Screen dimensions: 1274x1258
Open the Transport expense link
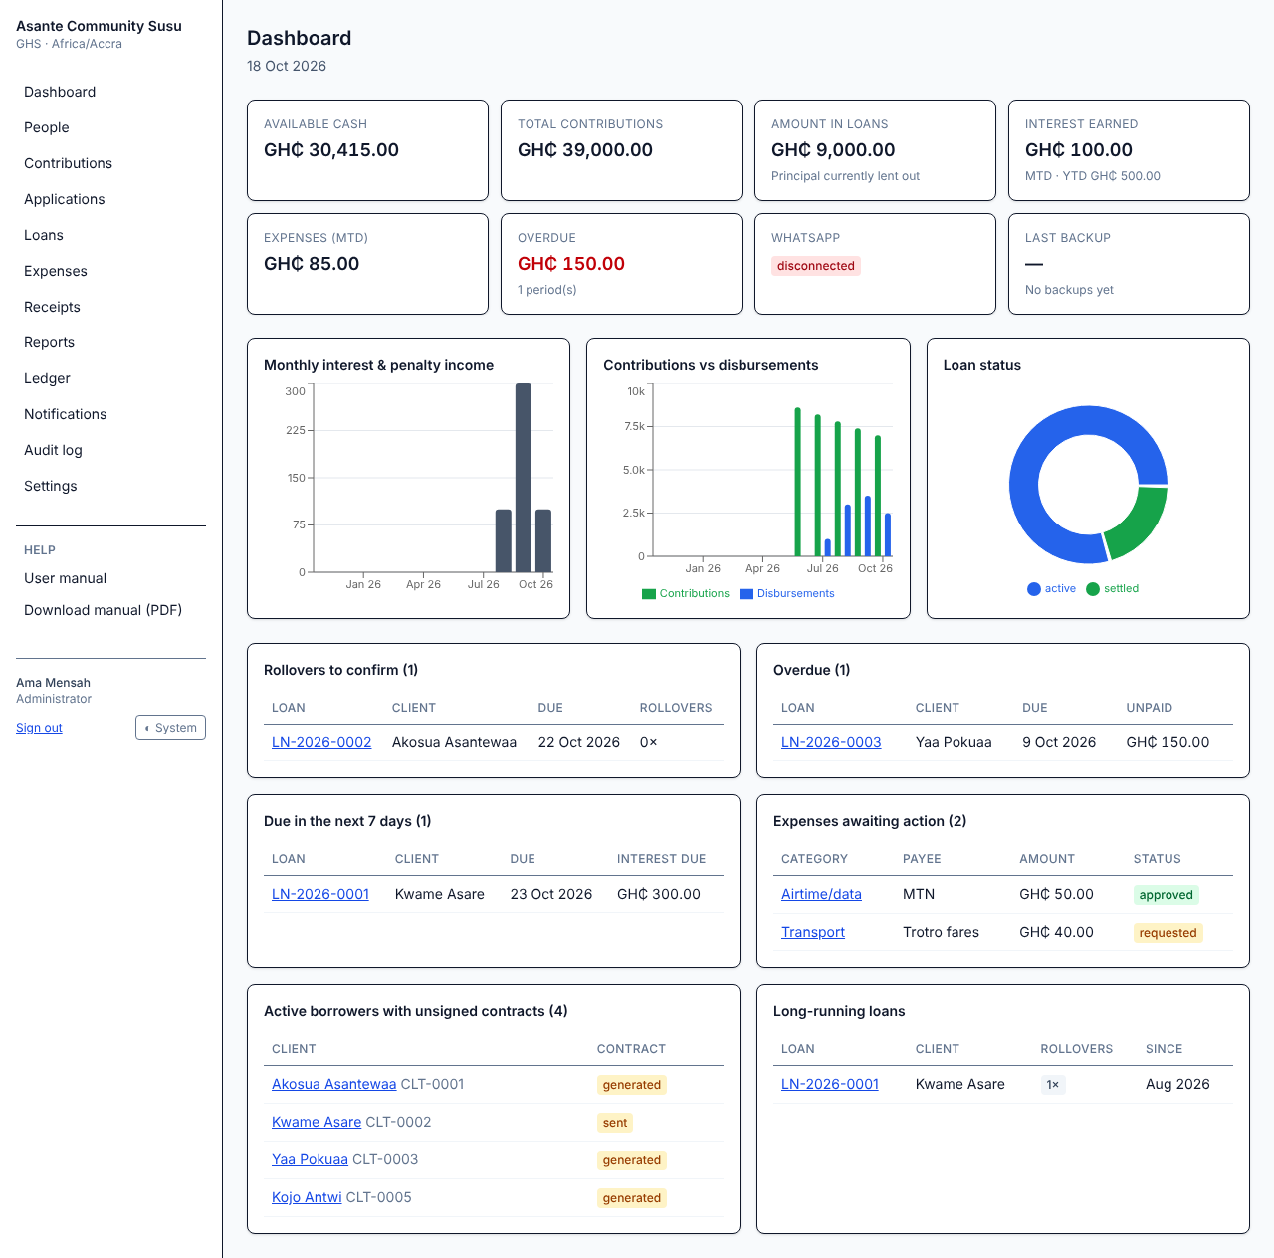pyautogui.click(x=813, y=932)
